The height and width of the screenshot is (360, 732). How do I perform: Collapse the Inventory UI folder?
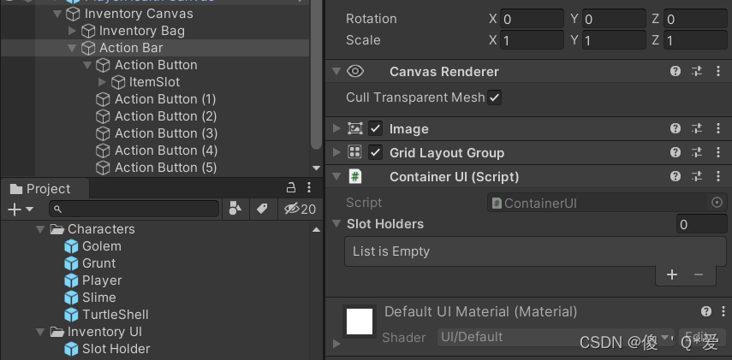41,332
